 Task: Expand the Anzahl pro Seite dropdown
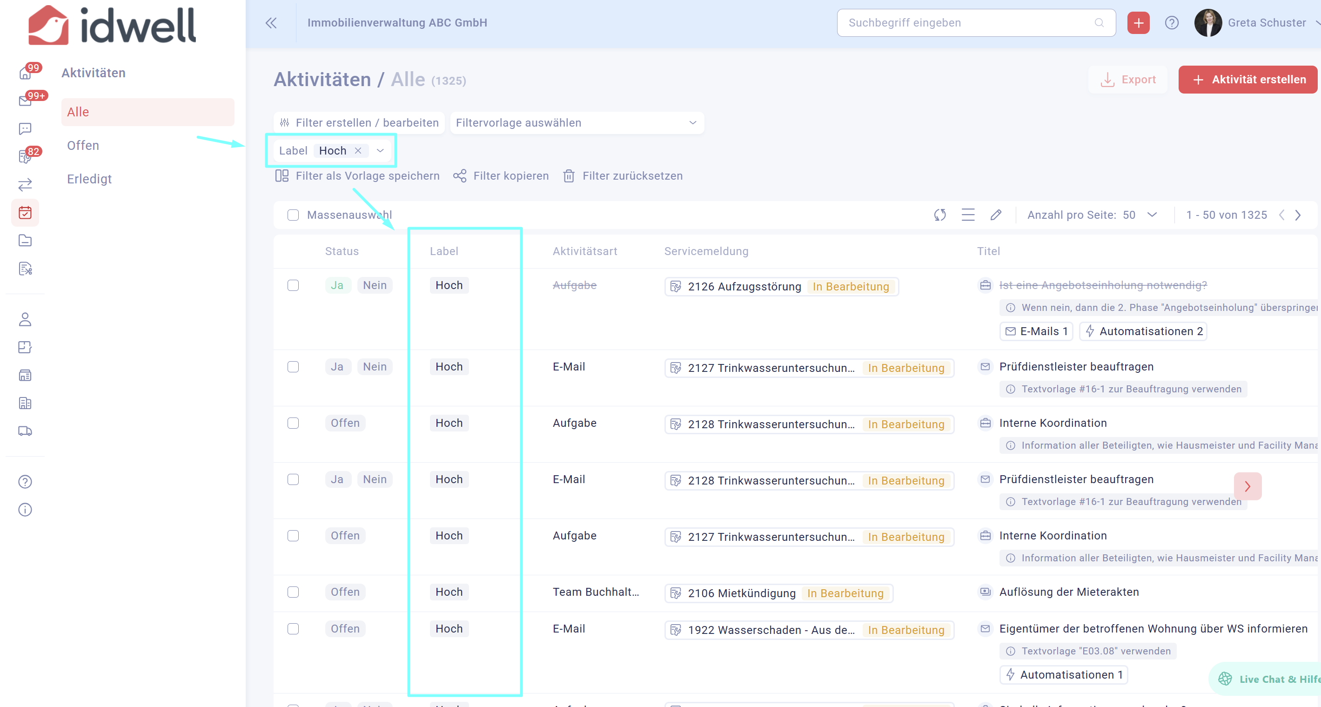1151,215
